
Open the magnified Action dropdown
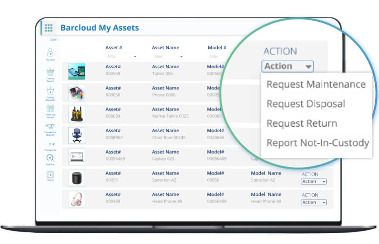[x=287, y=66]
